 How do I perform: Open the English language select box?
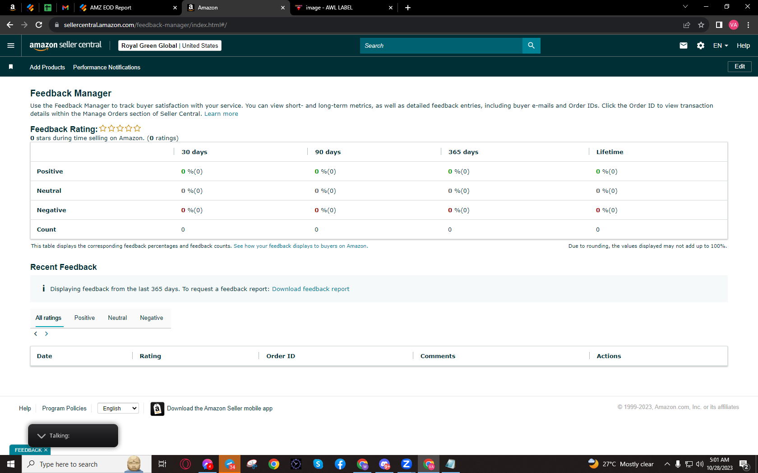pos(118,408)
